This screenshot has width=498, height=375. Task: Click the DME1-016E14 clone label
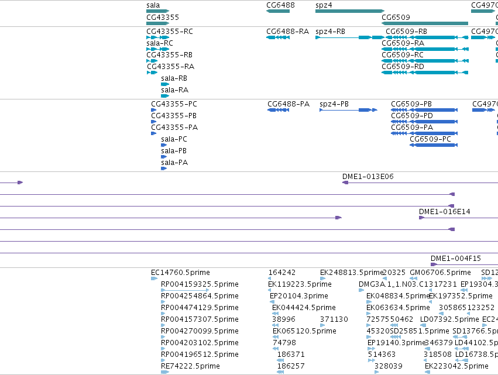444,211
